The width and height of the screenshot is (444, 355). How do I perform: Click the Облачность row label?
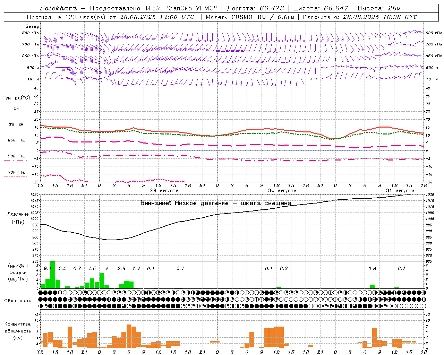[x=18, y=301]
